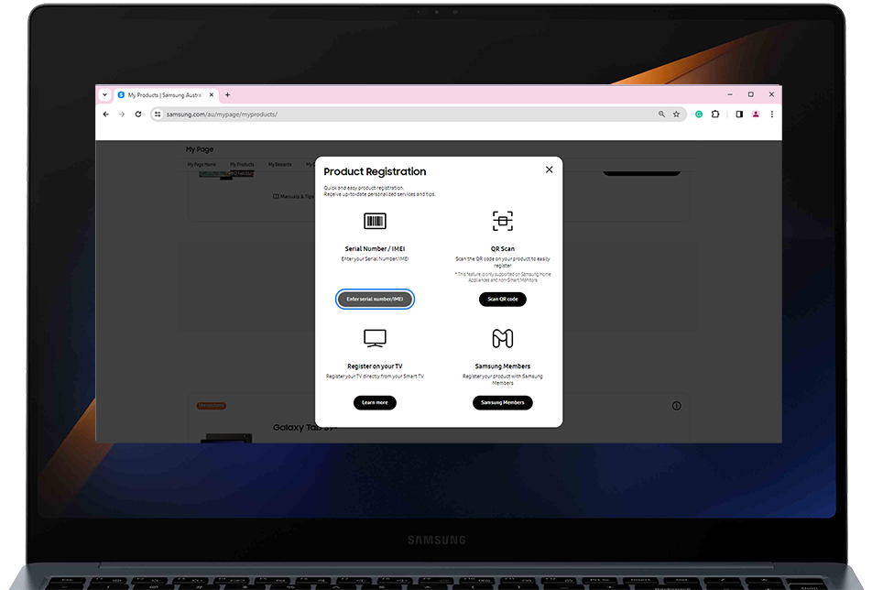The height and width of the screenshot is (590, 872).
Task: Select the QR Scan icon
Action: pyautogui.click(x=502, y=220)
